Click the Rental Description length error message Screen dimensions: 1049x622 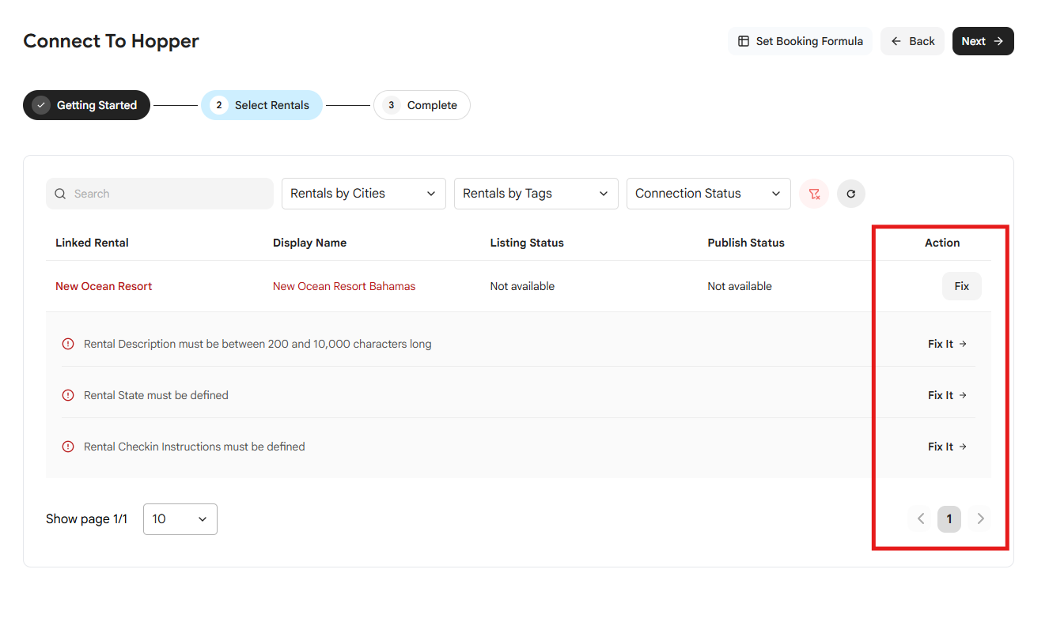(x=258, y=344)
